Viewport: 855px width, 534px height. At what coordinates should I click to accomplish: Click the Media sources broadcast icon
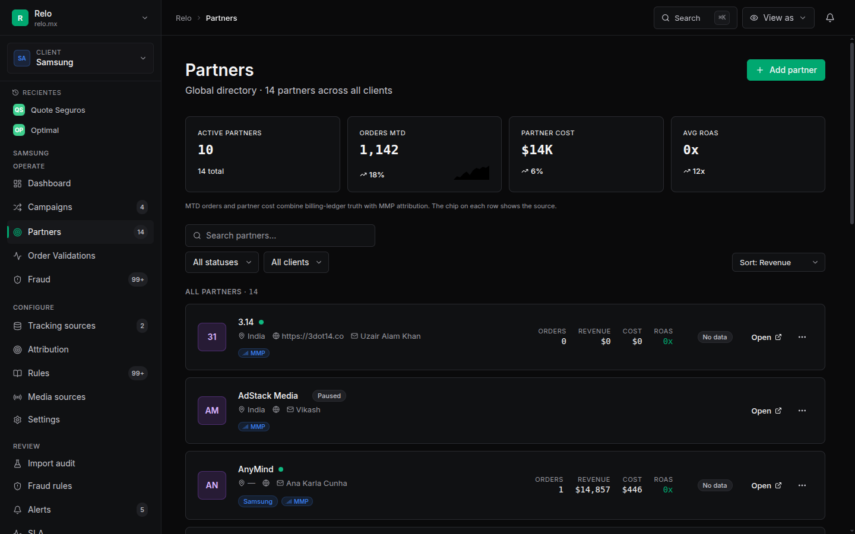(17, 397)
